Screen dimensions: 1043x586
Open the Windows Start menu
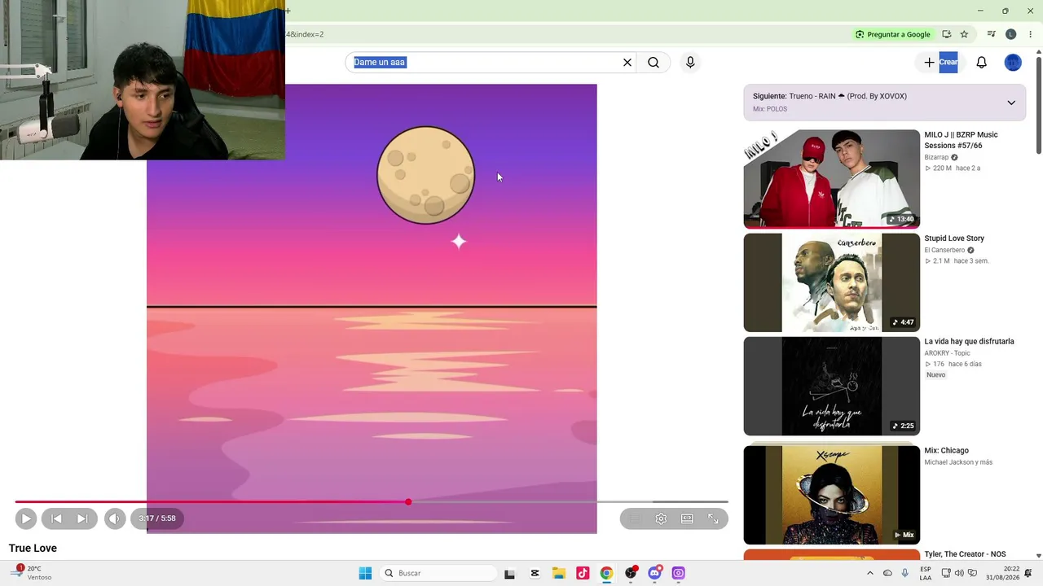click(x=365, y=573)
